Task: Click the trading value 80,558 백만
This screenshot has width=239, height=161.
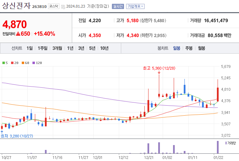Action: click(x=220, y=35)
